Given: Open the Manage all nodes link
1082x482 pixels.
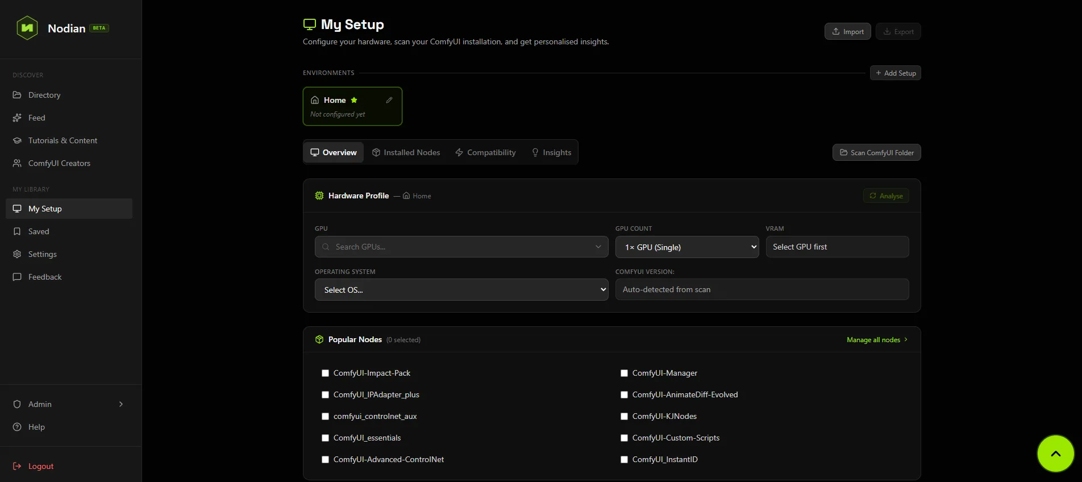Looking at the screenshot, I should (x=877, y=339).
